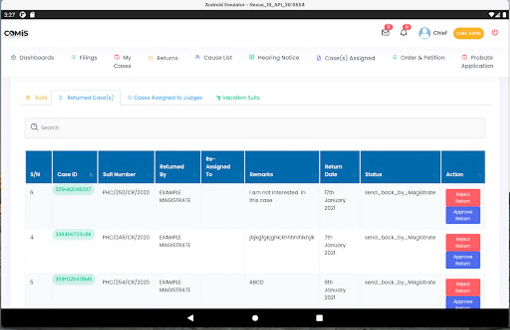Open the Hearing Notice menu

(x=274, y=58)
